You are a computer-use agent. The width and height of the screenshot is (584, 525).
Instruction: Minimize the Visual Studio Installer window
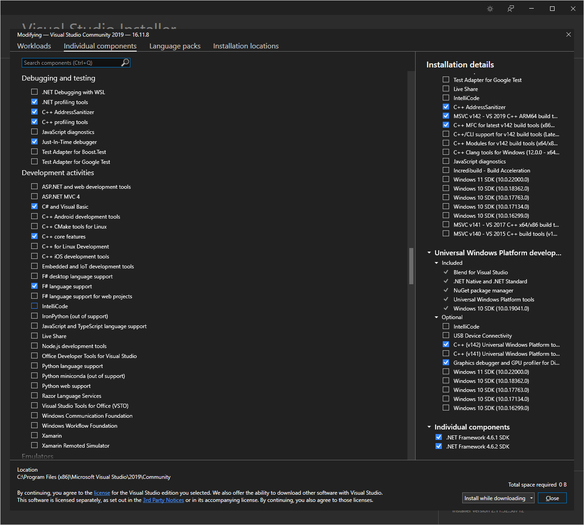click(x=531, y=9)
